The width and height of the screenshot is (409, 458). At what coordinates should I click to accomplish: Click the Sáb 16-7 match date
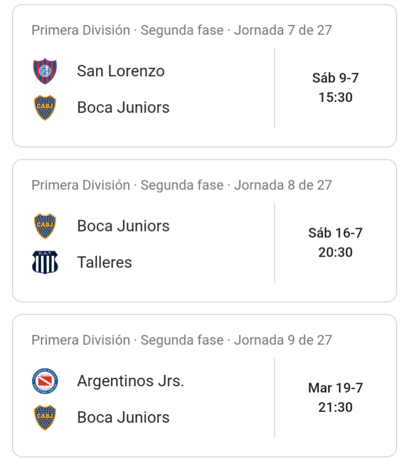tap(336, 233)
